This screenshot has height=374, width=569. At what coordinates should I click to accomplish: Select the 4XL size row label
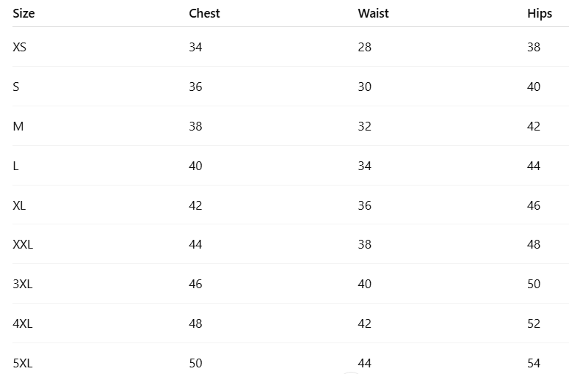tap(23, 323)
